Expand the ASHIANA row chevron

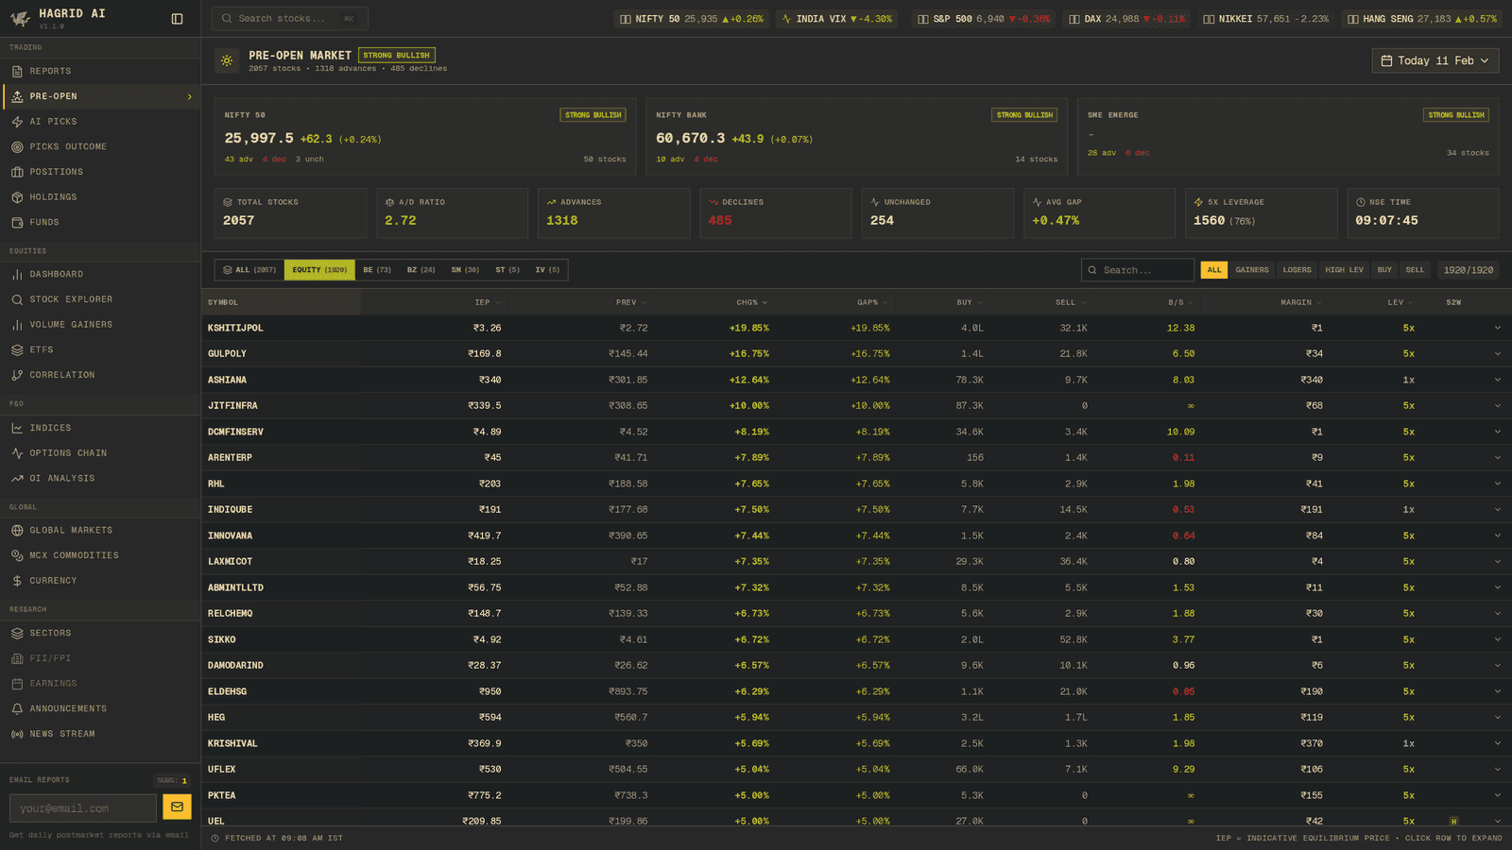point(1497,380)
